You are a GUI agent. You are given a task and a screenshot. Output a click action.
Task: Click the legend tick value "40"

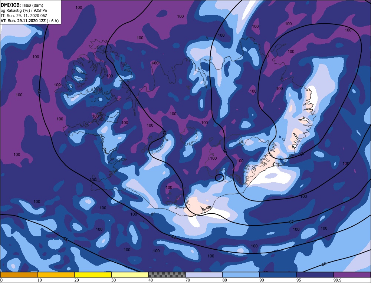(x=151, y=280)
